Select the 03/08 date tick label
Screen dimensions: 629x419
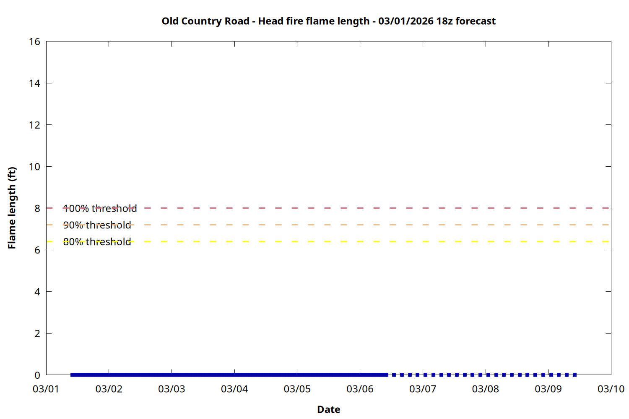coord(485,389)
